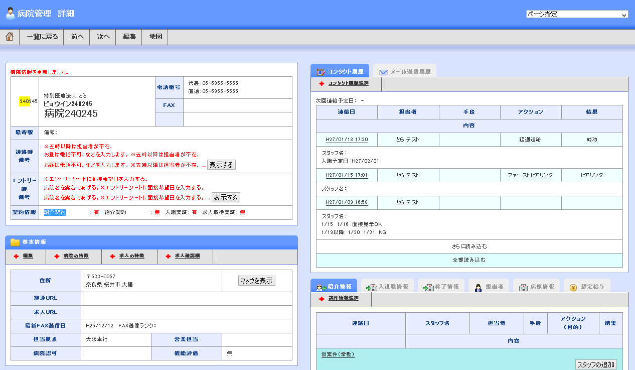The height and width of the screenshot is (370, 635).
Task: Click the 求人確認欄 link
Action: [187, 256]
